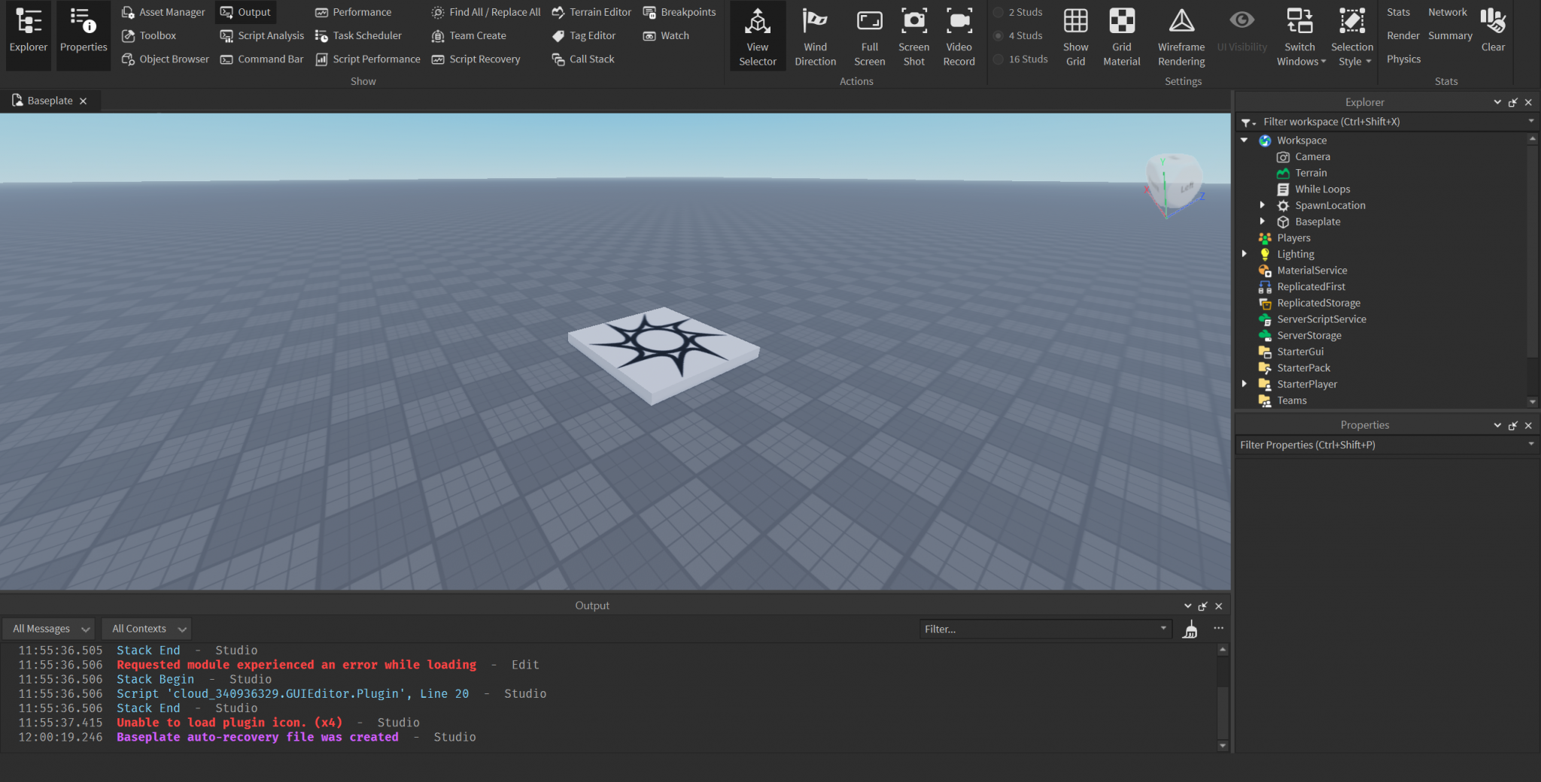Viewport: 1541px width, 782px height.
Task: Open Script Analysis window
Action: (x=262, y=35)
